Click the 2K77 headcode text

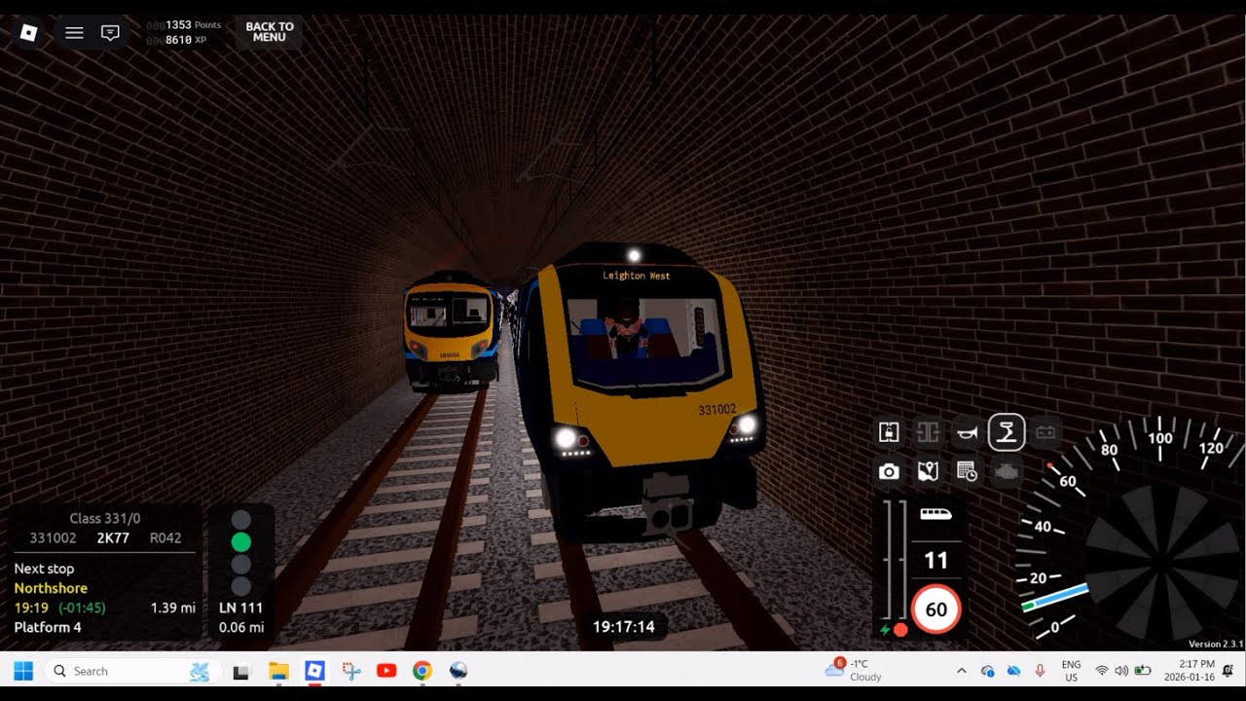point(113,537)
